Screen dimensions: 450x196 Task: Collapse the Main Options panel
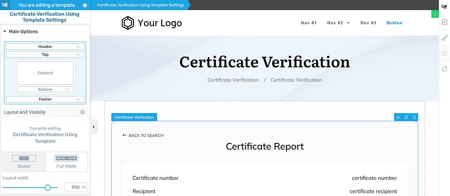click(5, 32)
